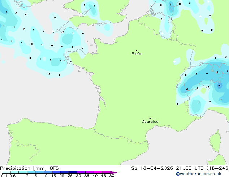229x177 pixels.
Task: Click the precipitation value 4 on the map
Action: point(207,73)
